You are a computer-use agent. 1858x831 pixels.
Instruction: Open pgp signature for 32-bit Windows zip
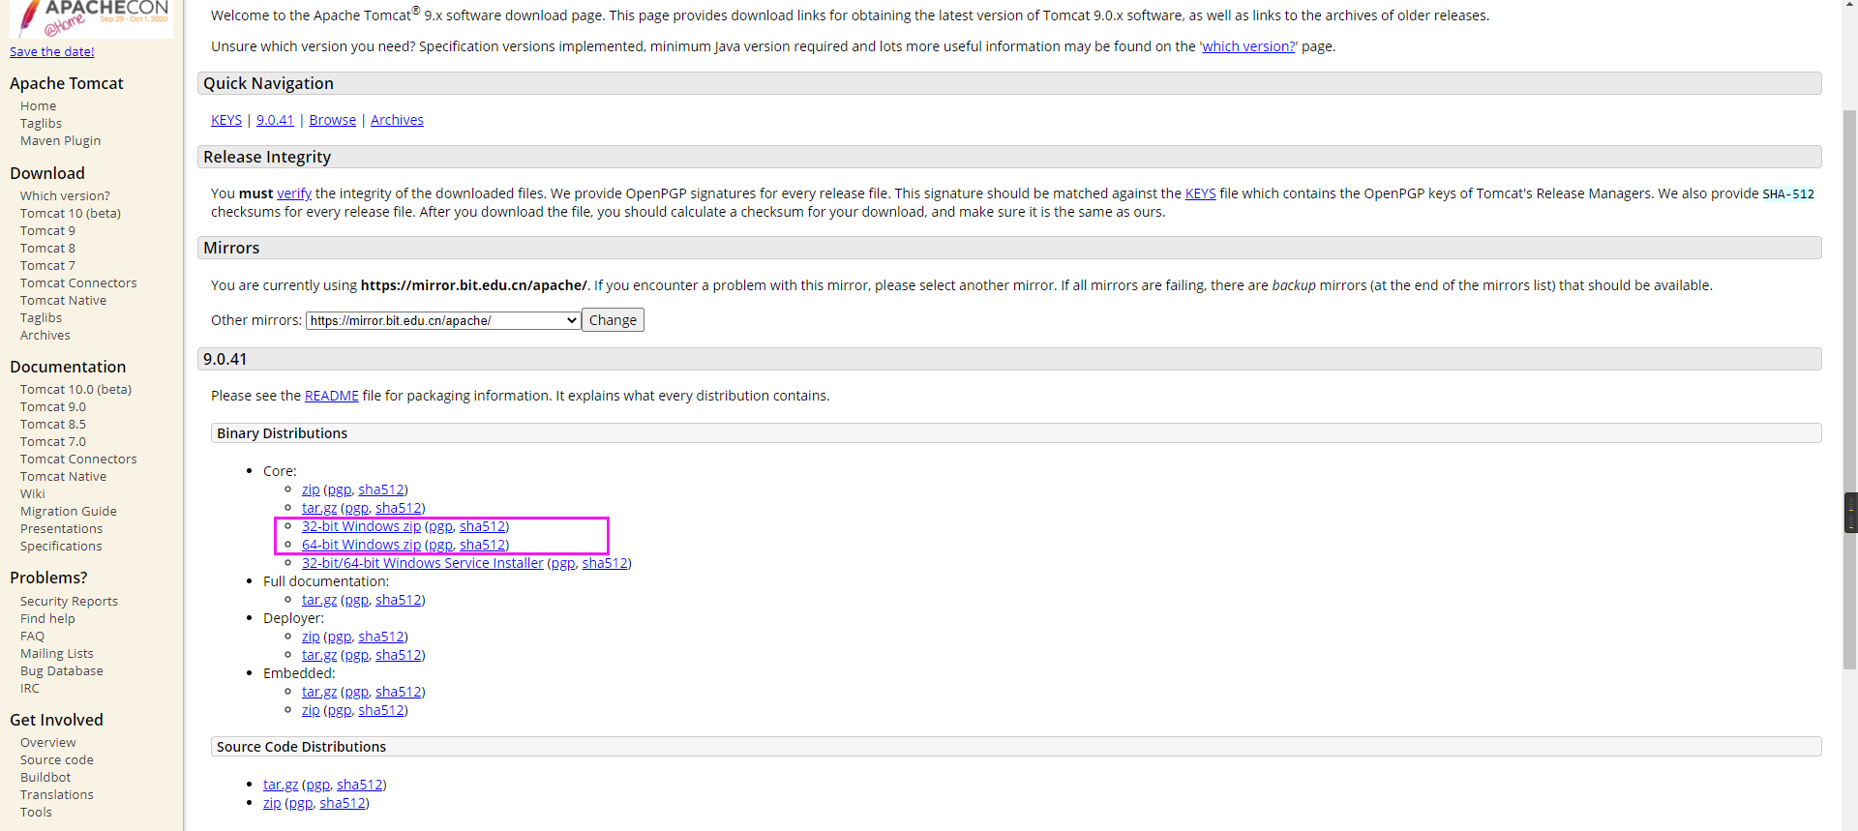tap(440, 526)
